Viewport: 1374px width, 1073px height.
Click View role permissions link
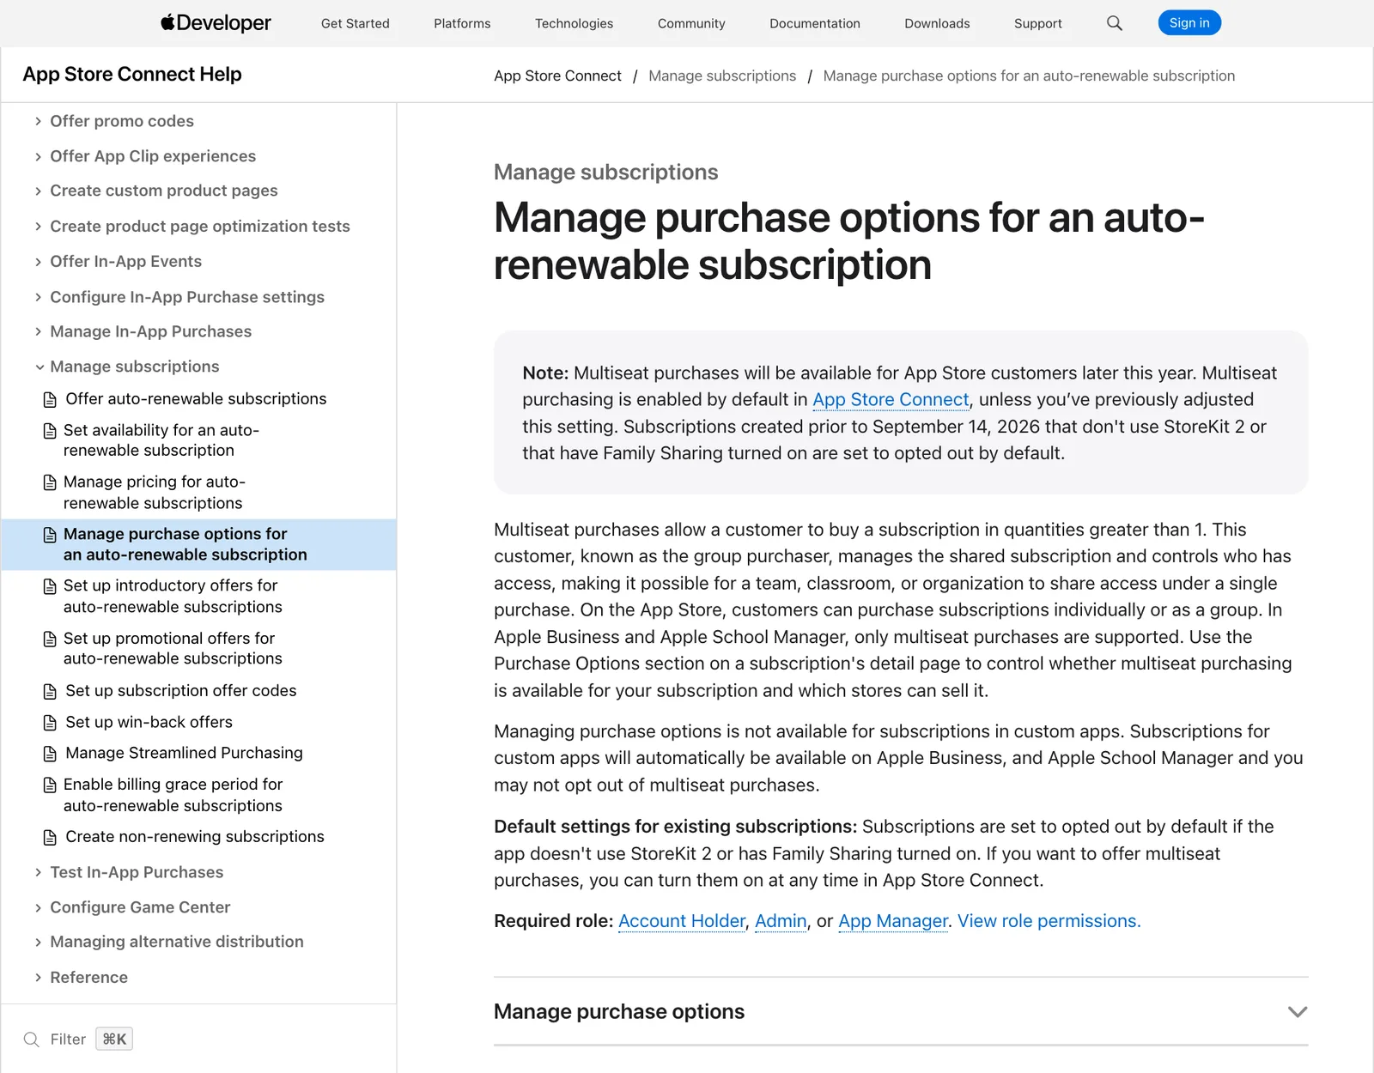(x=1049, y=921)
